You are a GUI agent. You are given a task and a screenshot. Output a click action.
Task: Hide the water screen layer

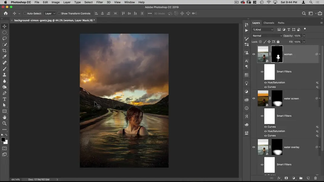(x=254, y=98)
